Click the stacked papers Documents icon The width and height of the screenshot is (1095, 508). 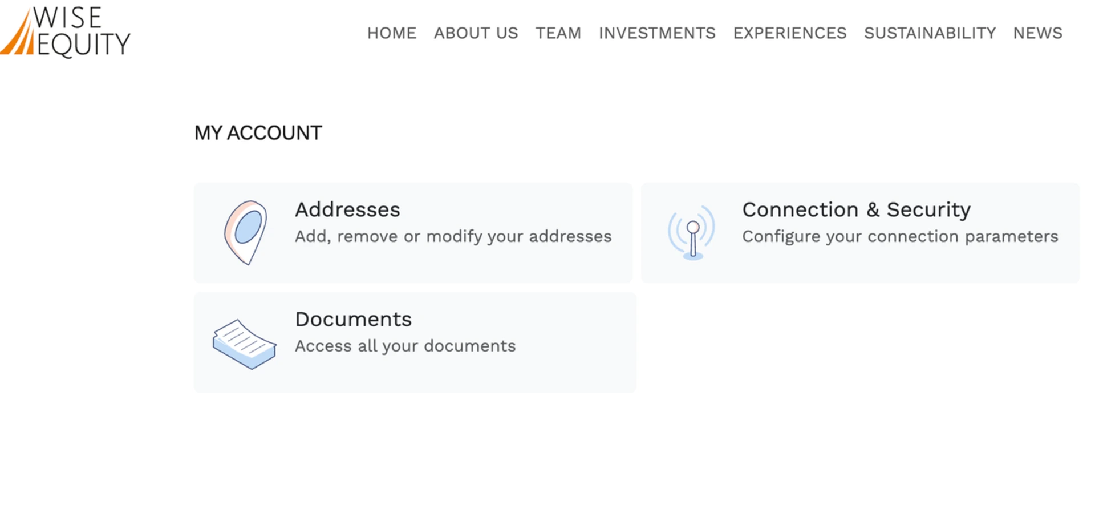click(x=245, y=344)
